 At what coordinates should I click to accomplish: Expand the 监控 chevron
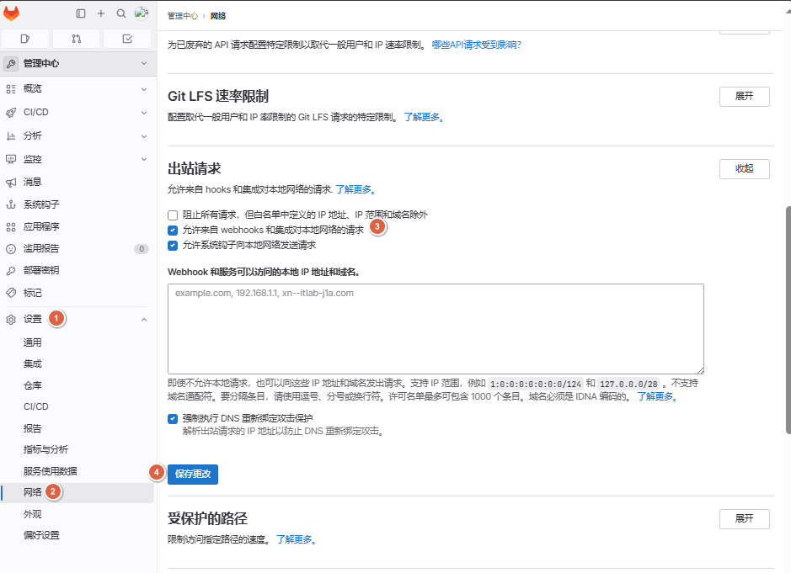tap(144, 159)
